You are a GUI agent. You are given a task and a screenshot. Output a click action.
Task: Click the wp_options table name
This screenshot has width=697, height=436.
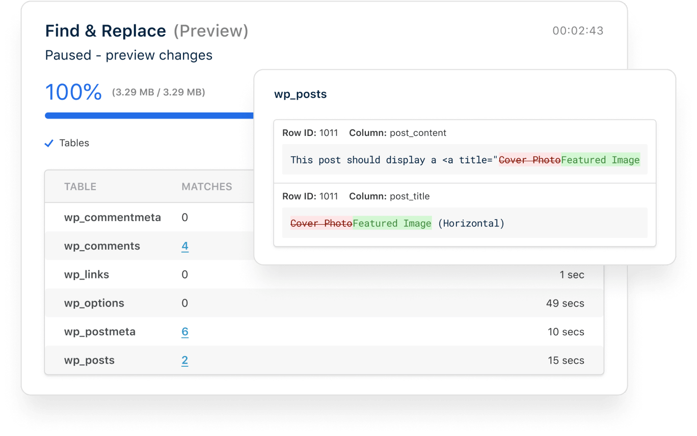click(94, 303)
